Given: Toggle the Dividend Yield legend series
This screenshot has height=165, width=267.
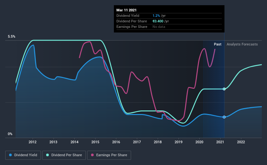Looking at the screenshot, I should [23, 155].
